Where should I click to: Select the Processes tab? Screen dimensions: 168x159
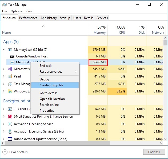(9, 17)
